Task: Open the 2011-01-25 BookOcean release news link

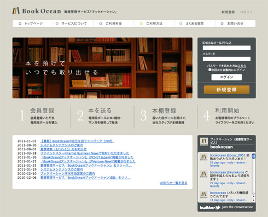Action: [86, 166]
